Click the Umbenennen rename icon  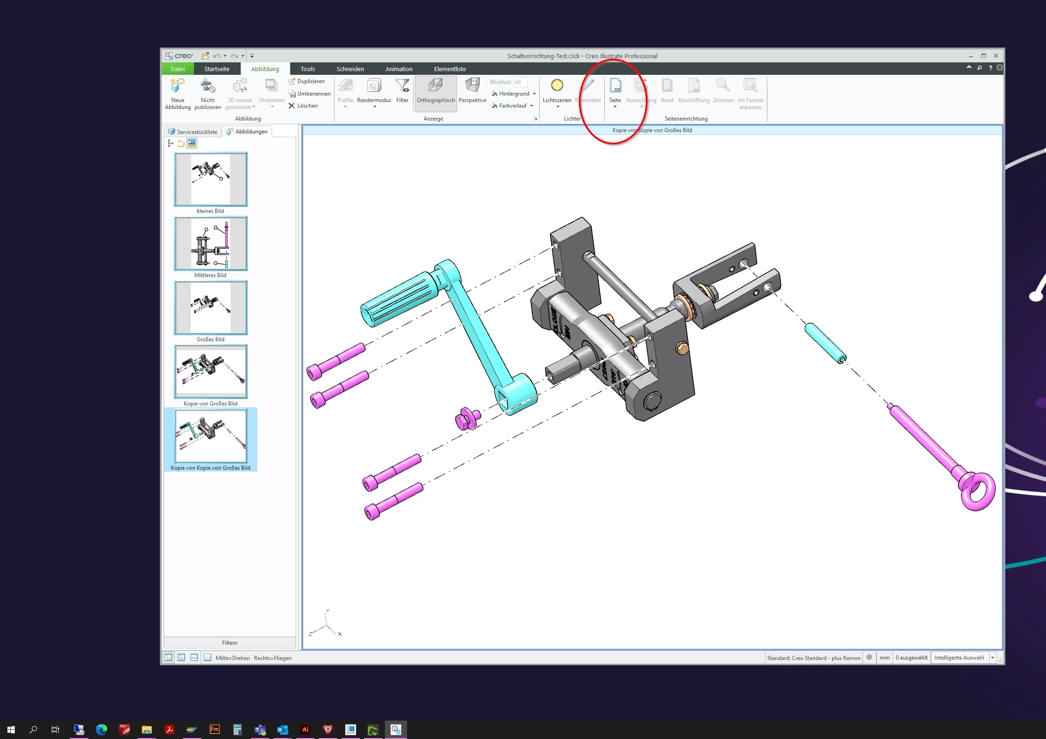coord(292,94)
